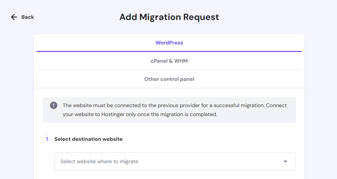
Task: Select the cPanel & WHM tab
Action: (x=169, y=61)
